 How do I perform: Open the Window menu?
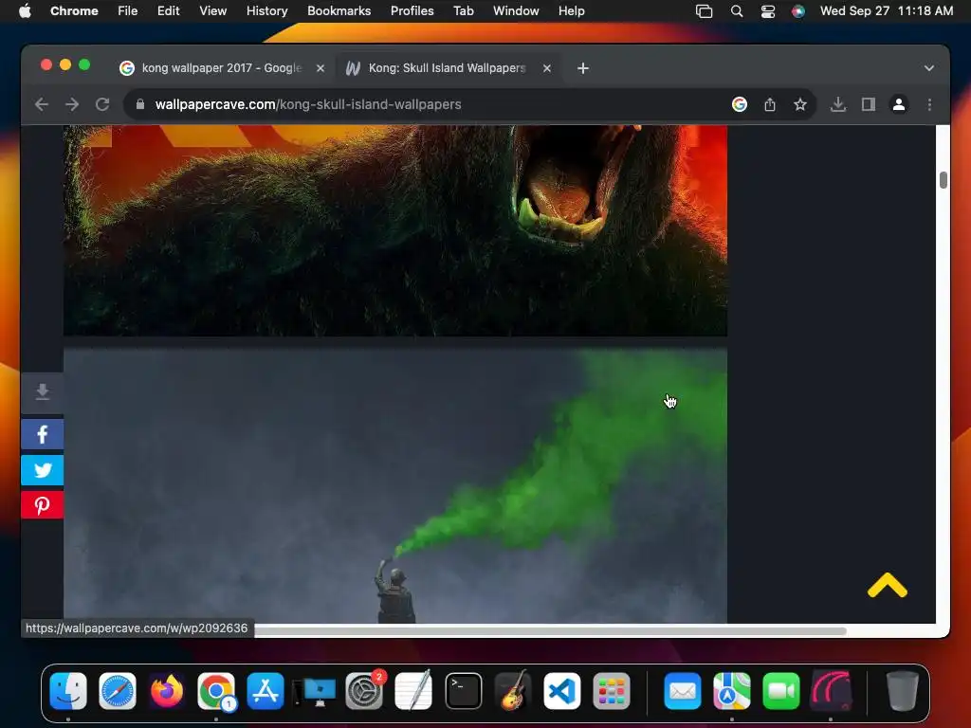(516, 11)
